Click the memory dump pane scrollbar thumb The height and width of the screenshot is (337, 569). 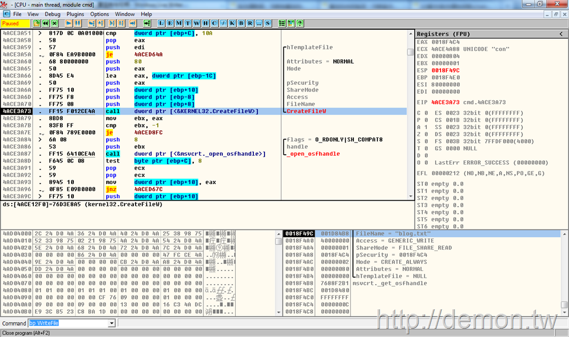tap(278, 241)
